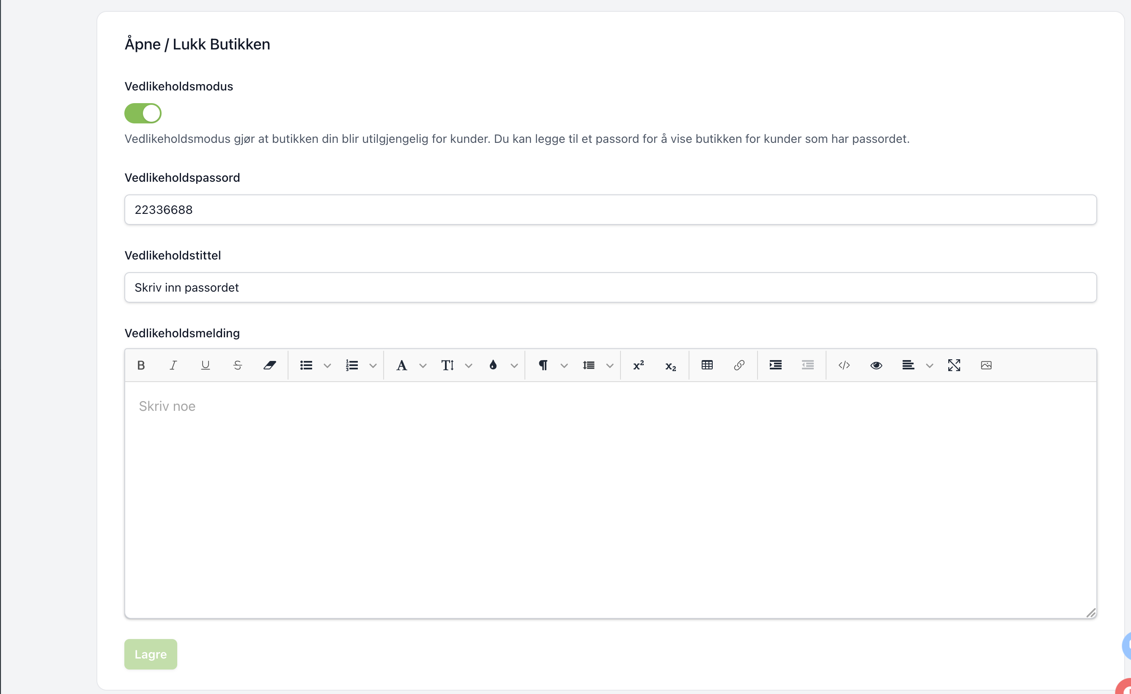Open the text alignment dropdown arrow
This screenshot has height=694, width=1131.
coord(930,366)
